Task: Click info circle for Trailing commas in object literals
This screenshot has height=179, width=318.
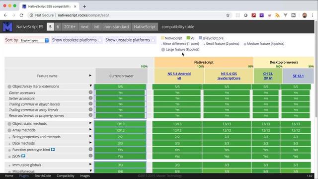Action: (x=90, y=103)
